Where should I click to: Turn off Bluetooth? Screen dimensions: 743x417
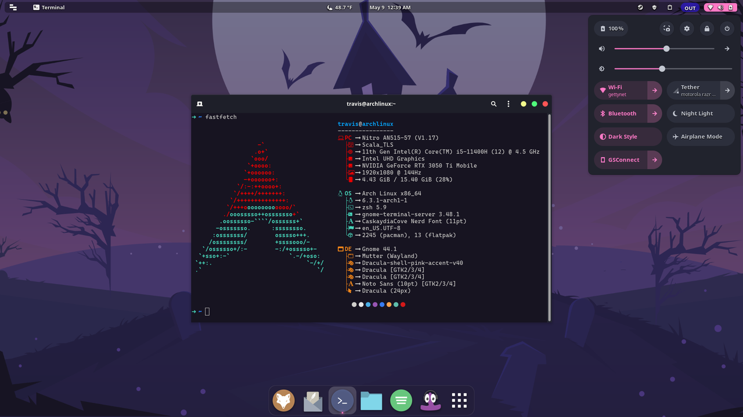[621, 114]
